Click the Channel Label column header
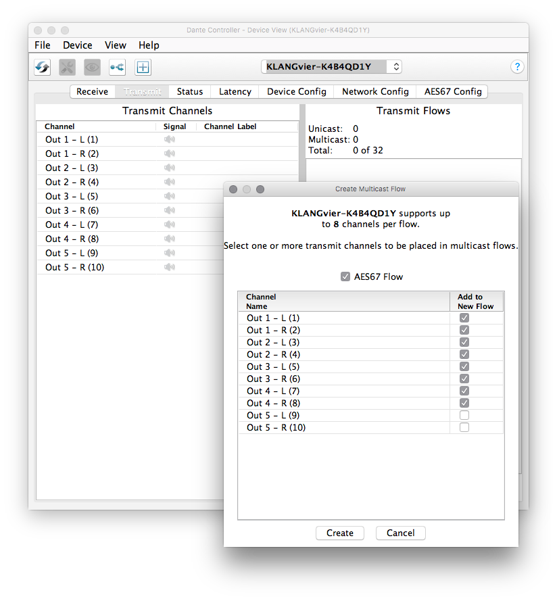 (247, 126)
